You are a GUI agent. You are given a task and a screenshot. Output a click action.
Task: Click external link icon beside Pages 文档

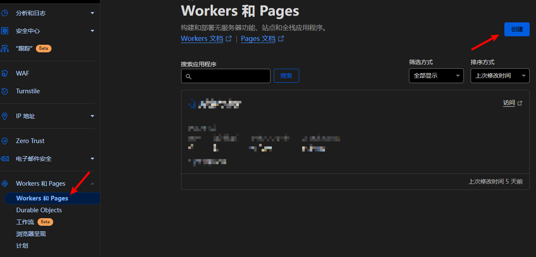(281, 39)
